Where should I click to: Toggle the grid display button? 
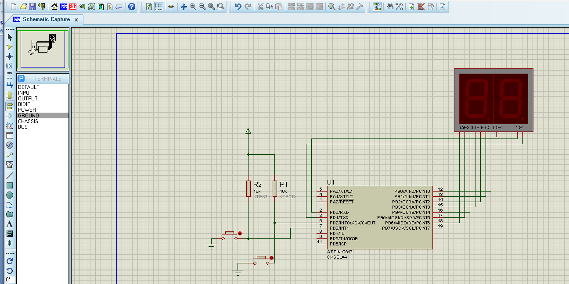click(x=158, y=7)
